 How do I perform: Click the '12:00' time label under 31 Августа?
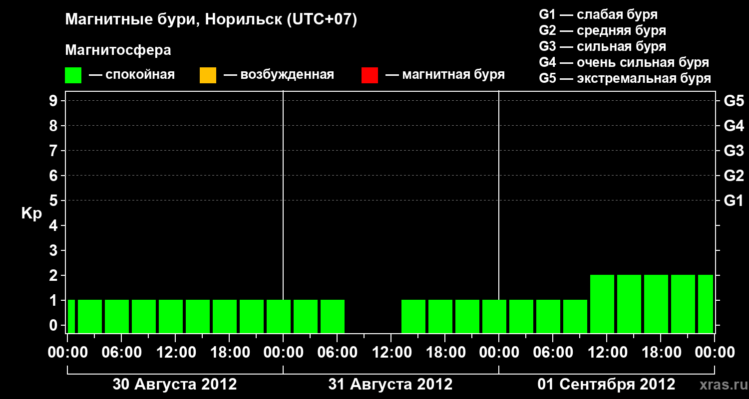pyautogui.click(x=391, y=352)
